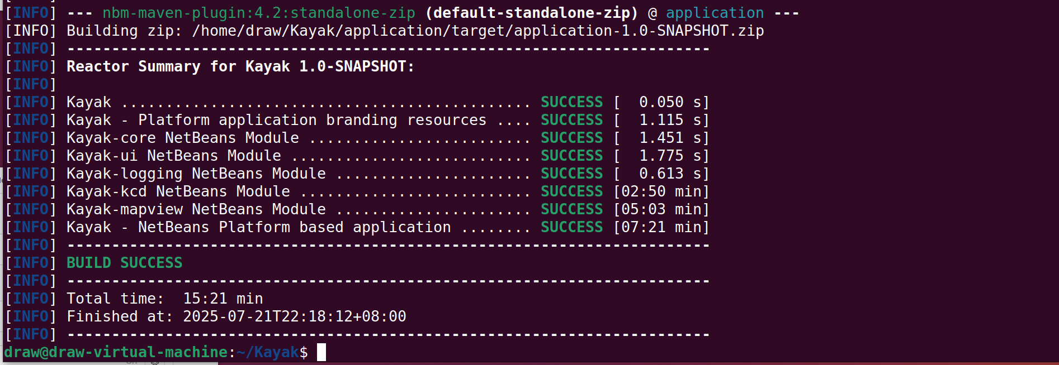Viewport: 1059px width, 365px height.
Task: Click the '0.050 s' duration value
Action: [670, 102]
